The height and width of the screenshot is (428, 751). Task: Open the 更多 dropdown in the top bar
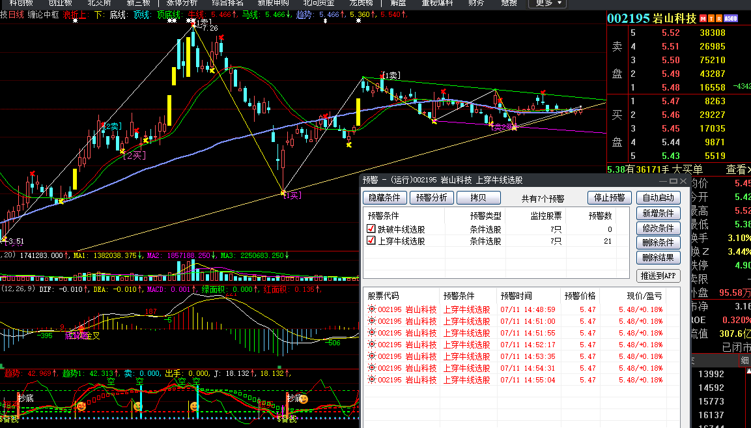pos(547,3)
